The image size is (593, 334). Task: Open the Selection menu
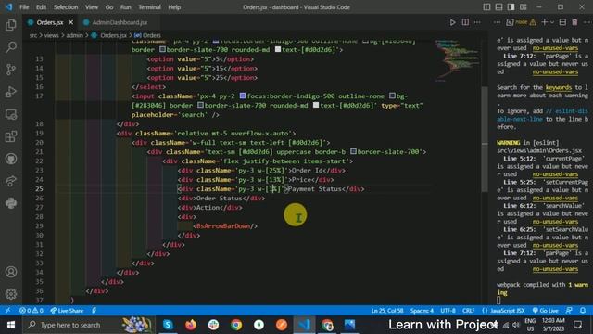[x=66, y=7]
